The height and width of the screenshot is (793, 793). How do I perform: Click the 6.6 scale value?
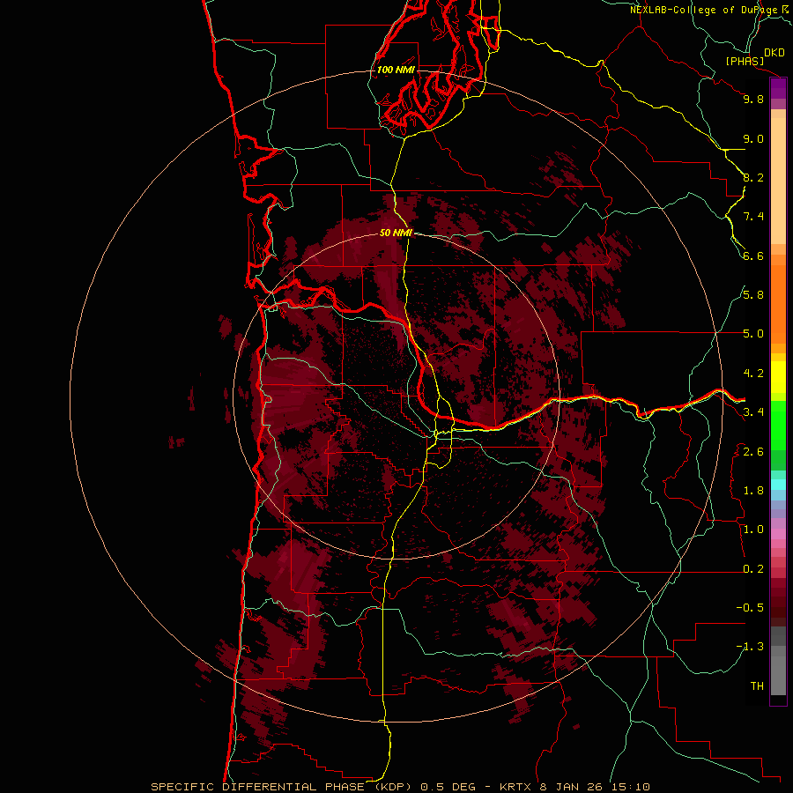(x=753, y=256)
